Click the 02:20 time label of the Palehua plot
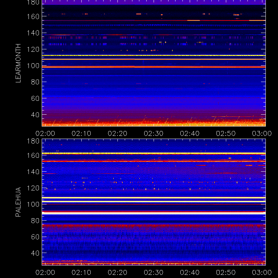Viewport: 278px width, 278px height. click(x=117, y=272)
